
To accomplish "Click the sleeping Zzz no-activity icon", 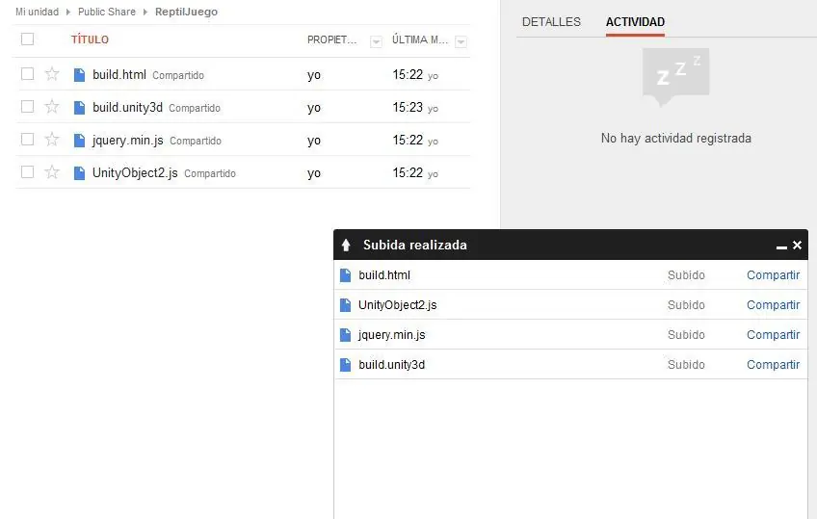I will (x=675, y=77).
